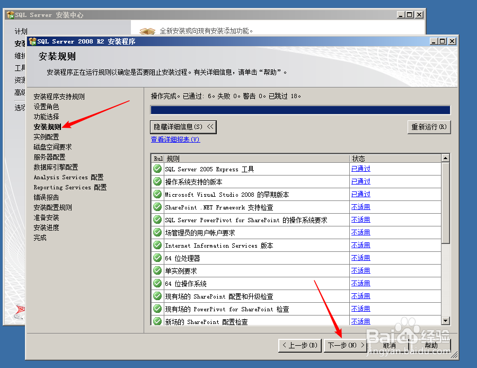Select Reporting Services 配置 step
477x368 pixels.
pyautogui.click(x=70, y=187)
